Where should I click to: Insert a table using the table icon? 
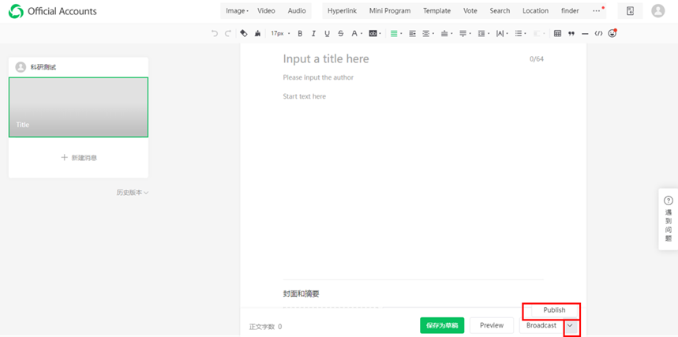(x=558, y=34)
